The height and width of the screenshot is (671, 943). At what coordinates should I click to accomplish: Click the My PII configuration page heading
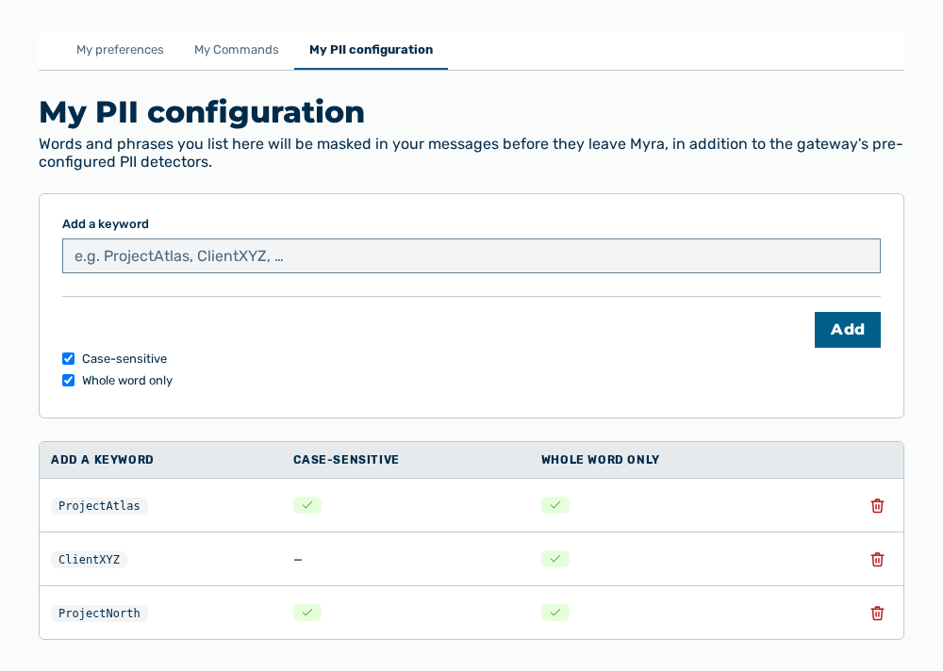[202, 112]
